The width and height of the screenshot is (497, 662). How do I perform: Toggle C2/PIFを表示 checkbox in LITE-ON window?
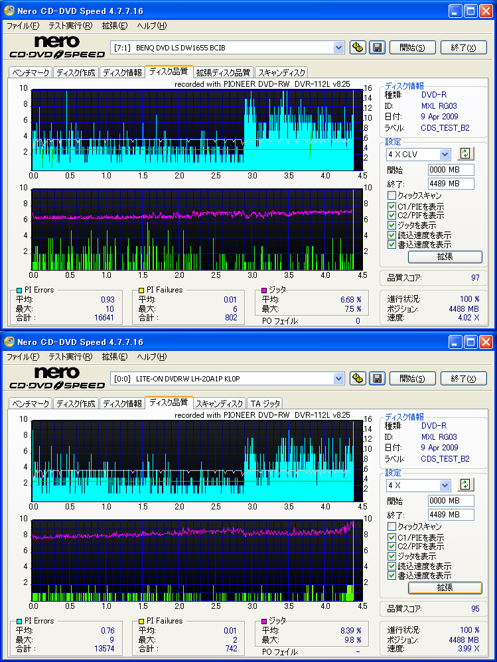[x=391, y=547]
